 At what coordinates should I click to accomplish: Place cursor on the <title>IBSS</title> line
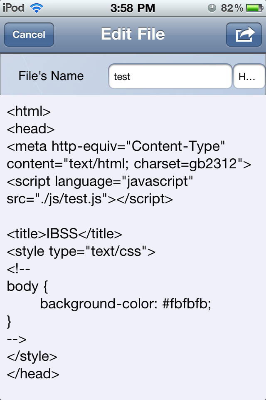[64, 234]
